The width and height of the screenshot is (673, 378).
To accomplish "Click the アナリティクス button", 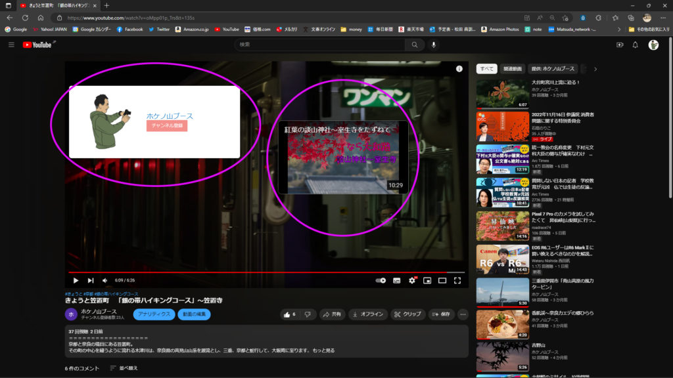I will pos(154,314).
